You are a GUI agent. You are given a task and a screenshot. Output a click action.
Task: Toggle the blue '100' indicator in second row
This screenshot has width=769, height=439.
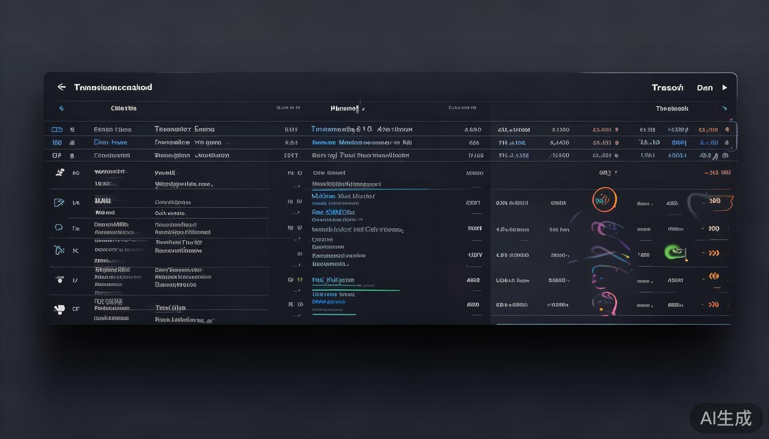click(57, 142)
